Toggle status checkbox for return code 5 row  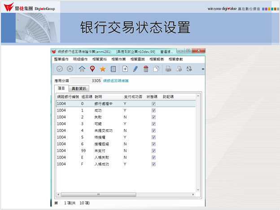pyautogui.click(x=153, y=137)
